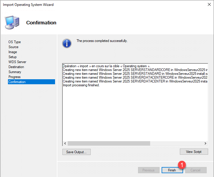This screenshot has height=177, width=214.
Task: Go to the Setup step
Action: tap(12, 57)
